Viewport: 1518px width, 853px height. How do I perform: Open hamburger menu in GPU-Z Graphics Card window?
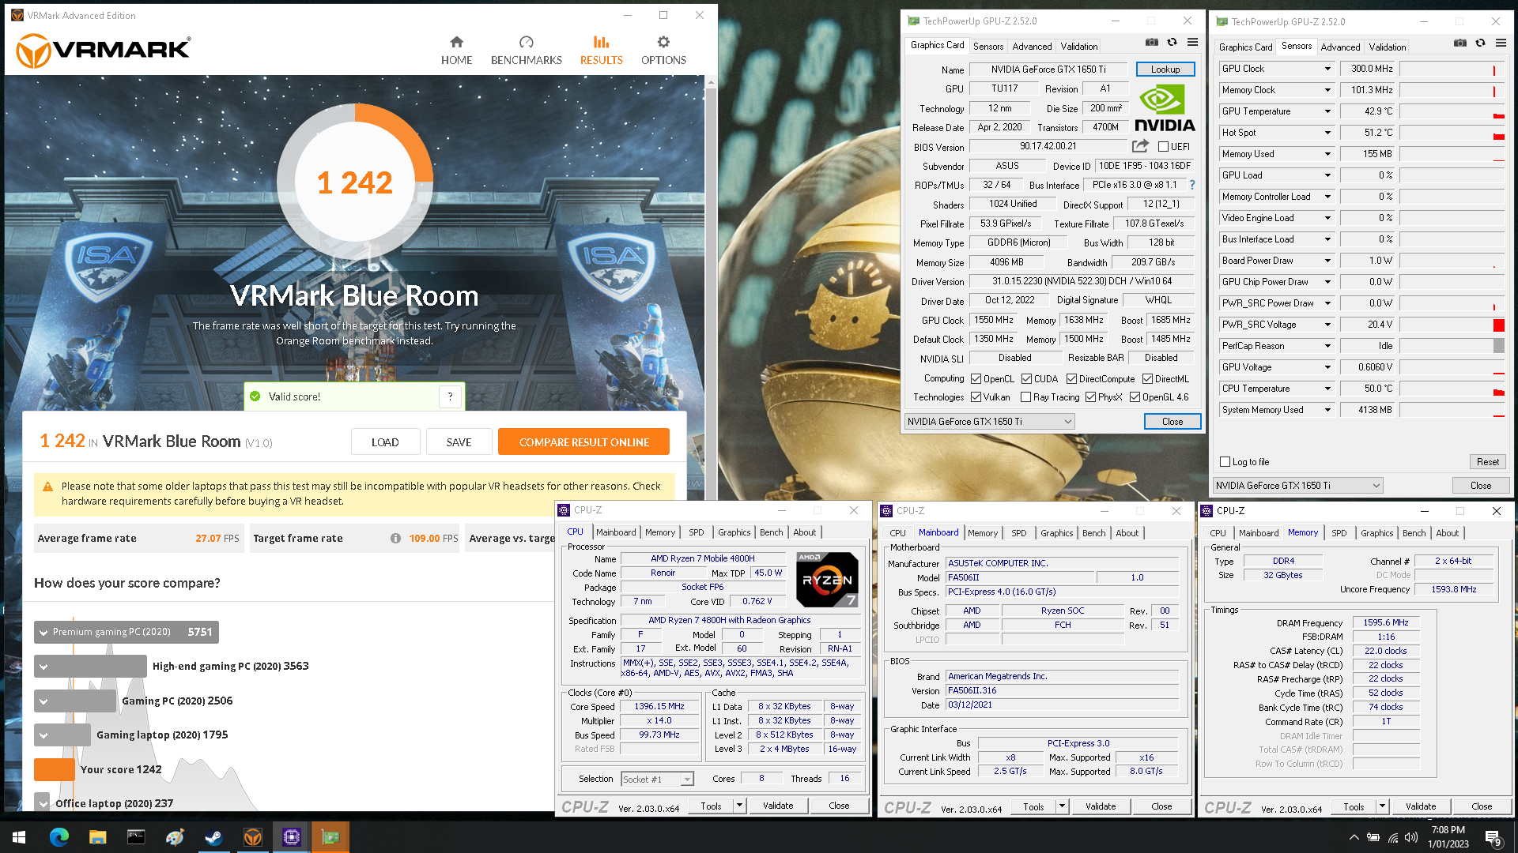click(1192, 43)
